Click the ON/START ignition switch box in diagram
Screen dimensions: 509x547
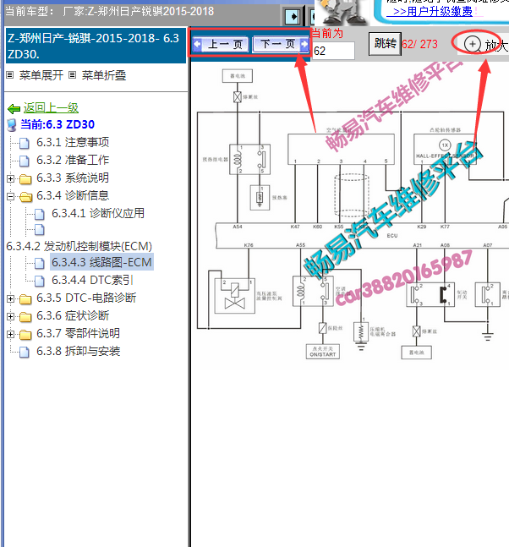coord(323,352)
